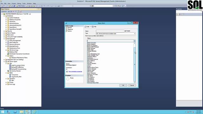Screen dimensions: 203x114
Task: Click Policy Management node icon
Action: (x=8, y=41)
